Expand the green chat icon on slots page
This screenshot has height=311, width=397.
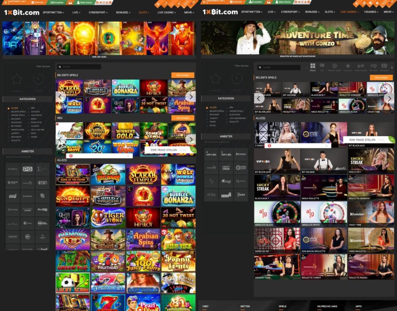[193, 150]
